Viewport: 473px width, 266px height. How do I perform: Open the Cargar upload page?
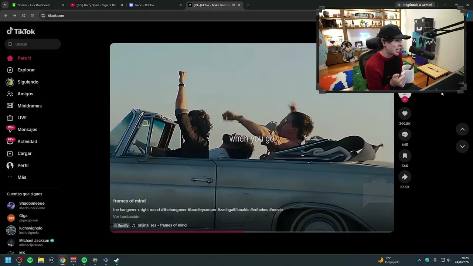24,153
